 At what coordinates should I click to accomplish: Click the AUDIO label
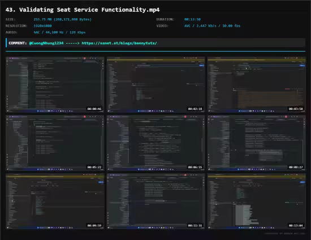click(11, 32)
